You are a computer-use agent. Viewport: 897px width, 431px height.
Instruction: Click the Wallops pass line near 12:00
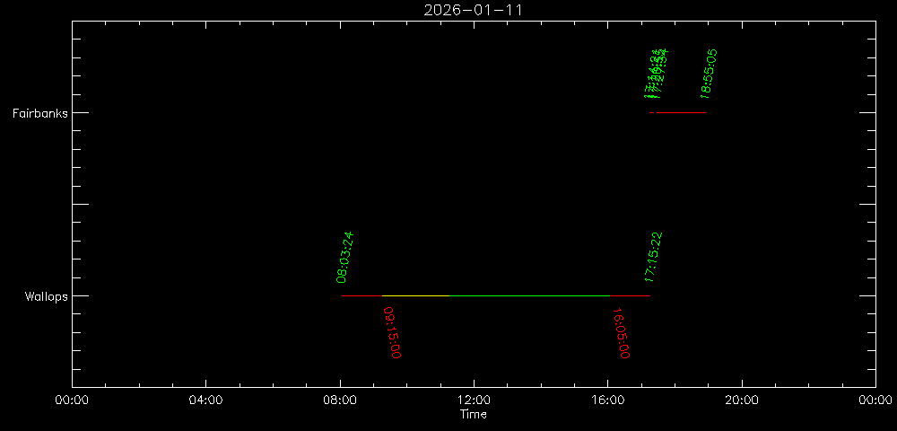coord(474,295)
